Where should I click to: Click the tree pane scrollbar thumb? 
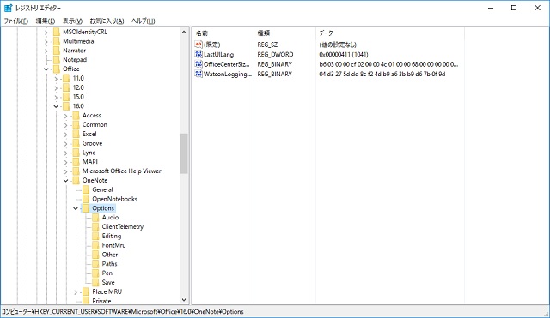(x=184, y=153)
